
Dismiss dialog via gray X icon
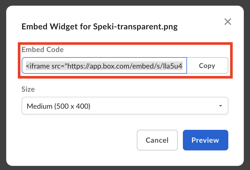228,22
